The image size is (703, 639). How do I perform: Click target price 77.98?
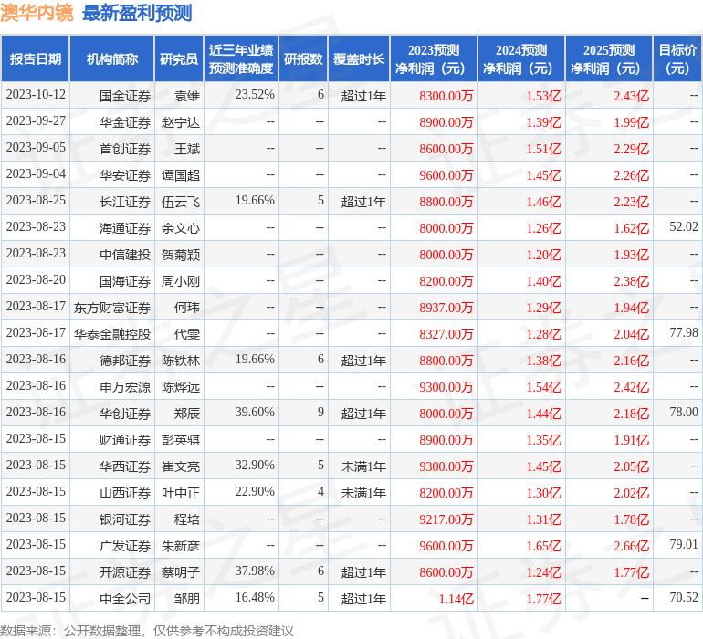click(x=684, y=332)
